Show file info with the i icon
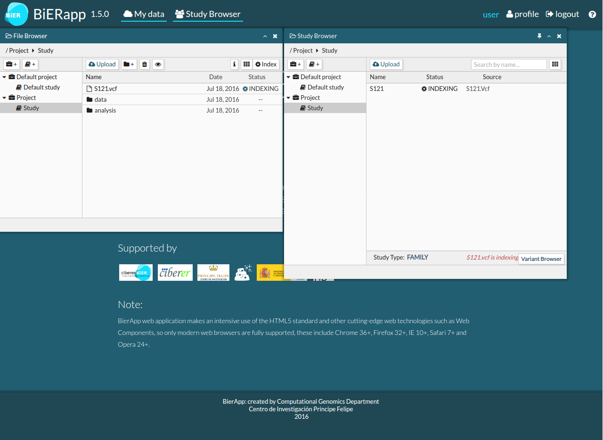Screen dimensions: 603x440 pyautogui.click(x=235, y=65)
